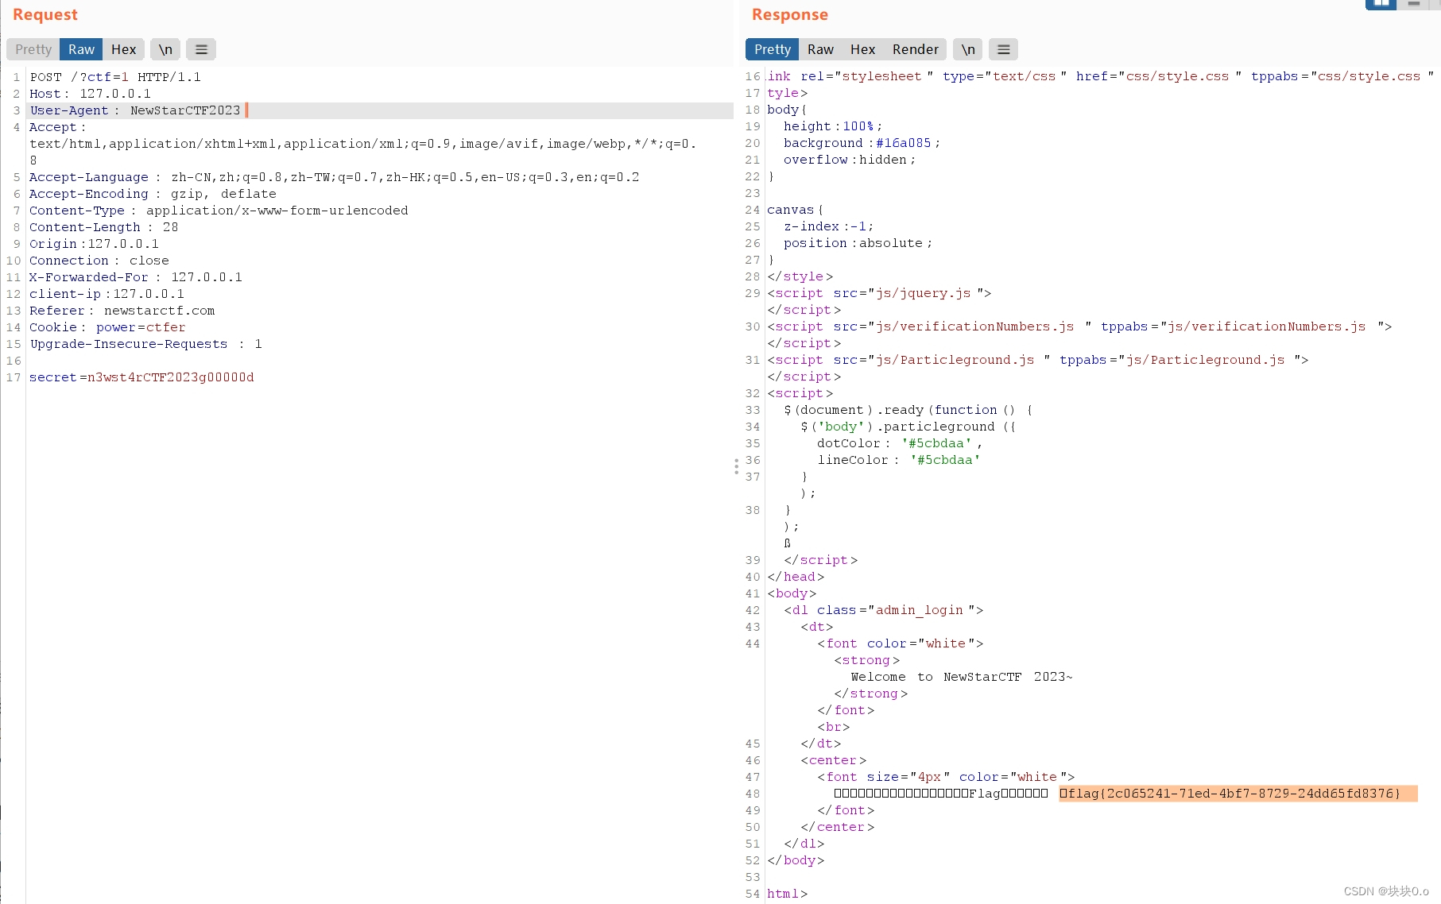Click the overflow:hidden CSS line
The image size is (1441, 904).
coord(849,160)
